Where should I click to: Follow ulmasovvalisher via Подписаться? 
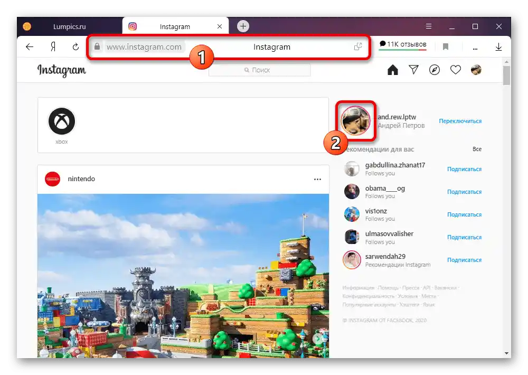coord(464,237)
